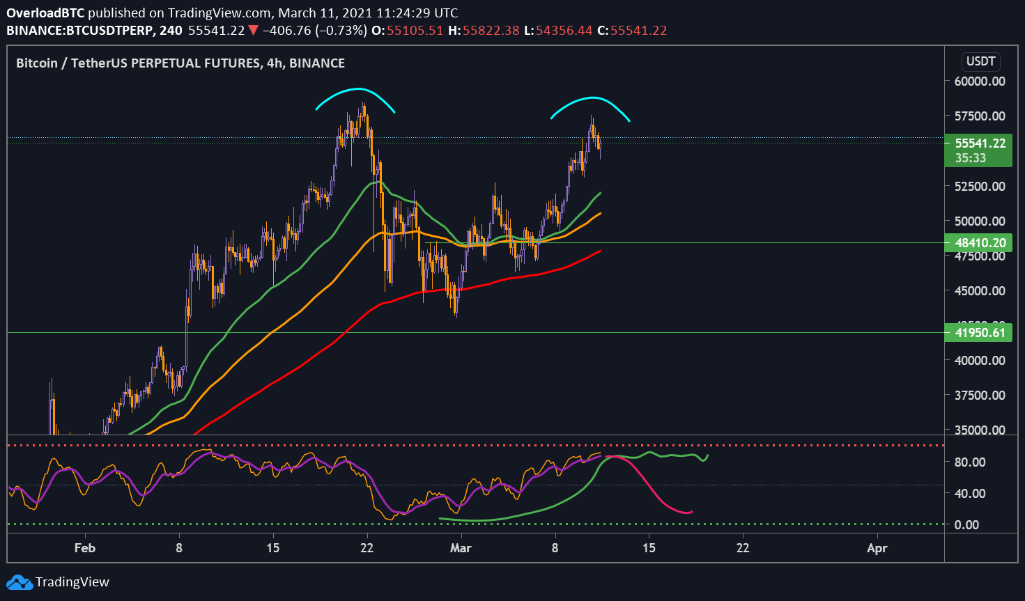Click the TradingView cloud logo icon
1025x601 pixels.
point(20,582)
